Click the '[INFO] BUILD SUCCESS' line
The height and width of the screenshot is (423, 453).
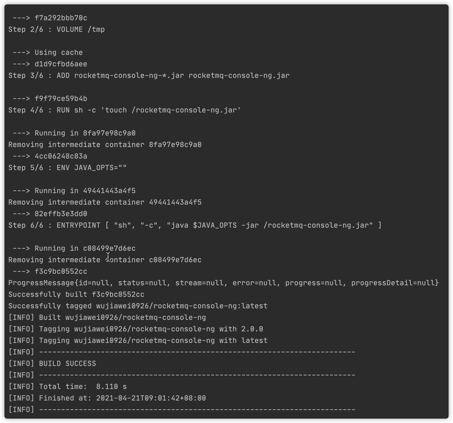pyautogui.click(x=52, y=363)
